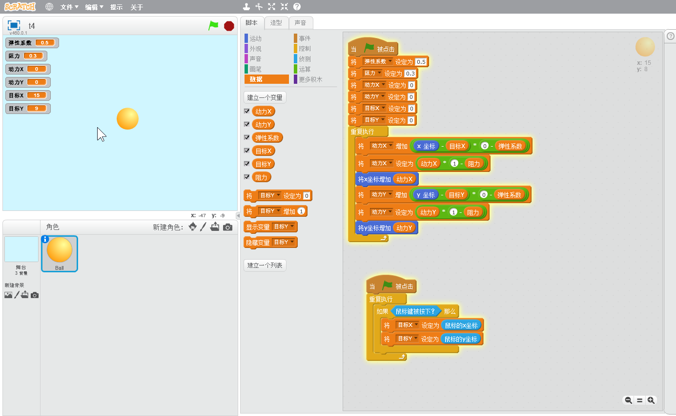Open the language globe menu
This screenshot has height=416, width=676.
(x=49, y=7)
